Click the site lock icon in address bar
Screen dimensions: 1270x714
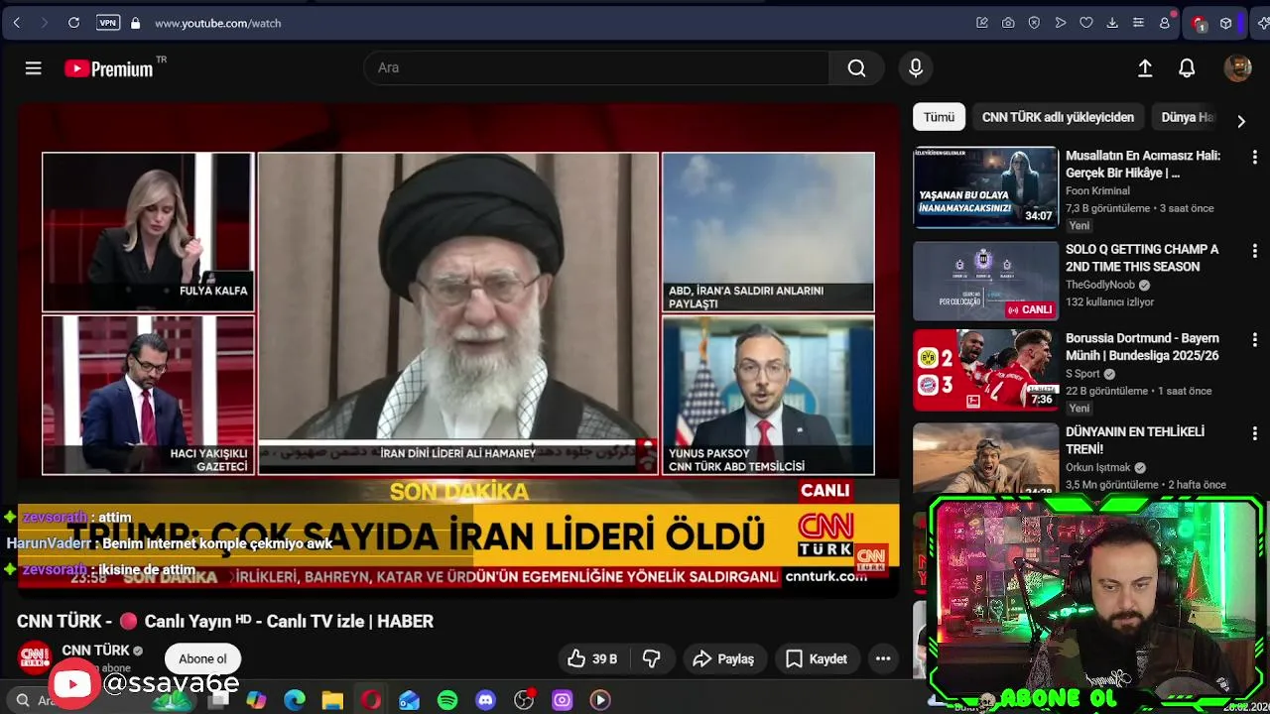coord(135,23)
